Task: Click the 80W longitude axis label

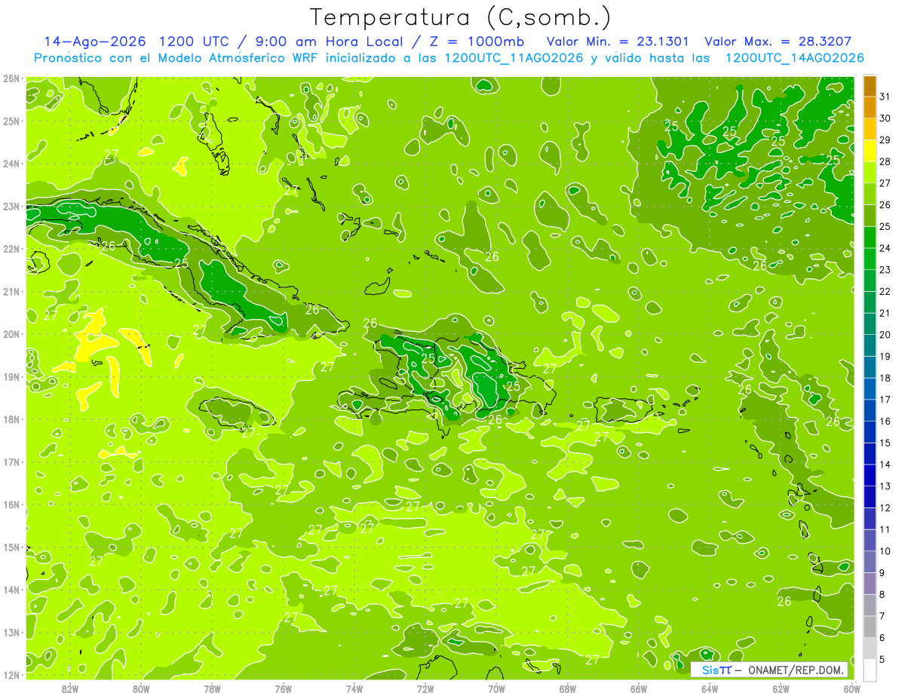Action: coord(141,688)
